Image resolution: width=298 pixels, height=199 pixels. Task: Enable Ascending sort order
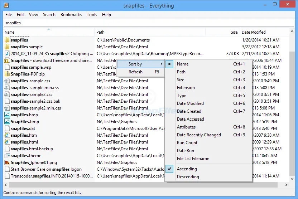209,169
